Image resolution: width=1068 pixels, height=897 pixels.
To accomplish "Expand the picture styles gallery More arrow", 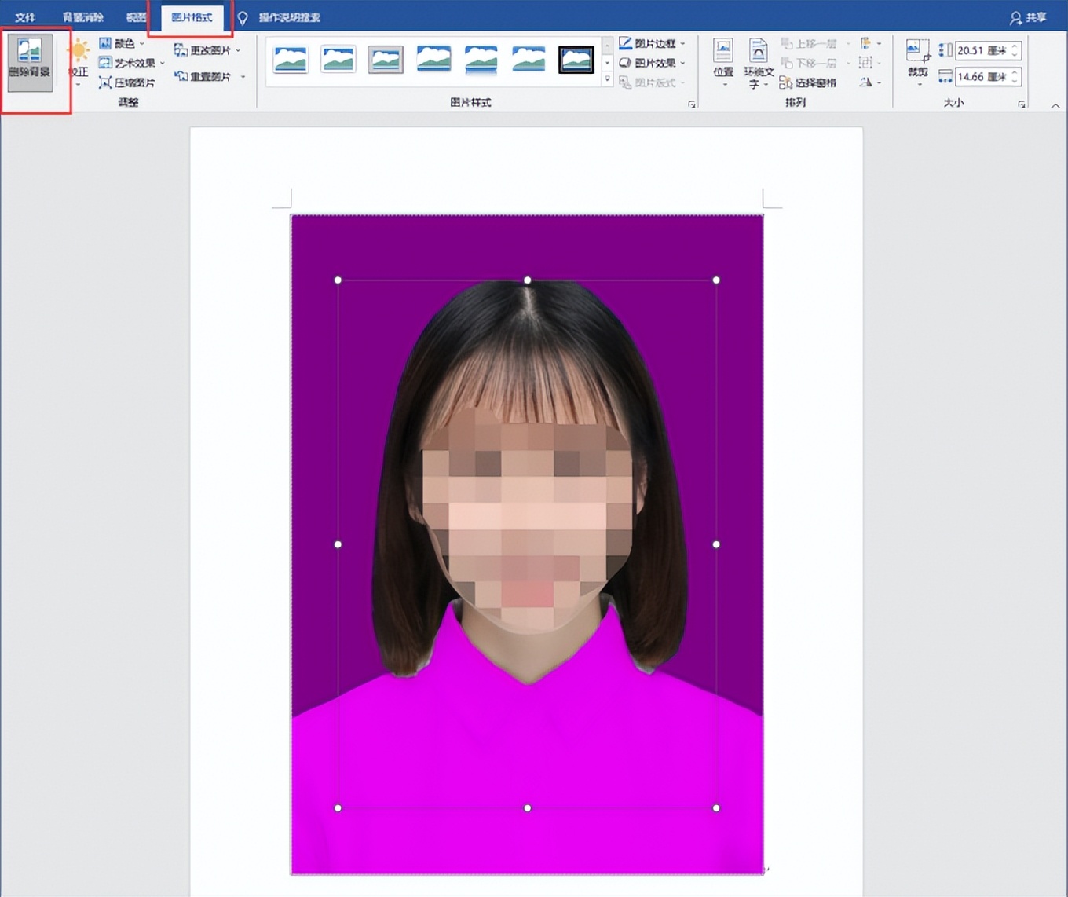I will click(607, 80).
